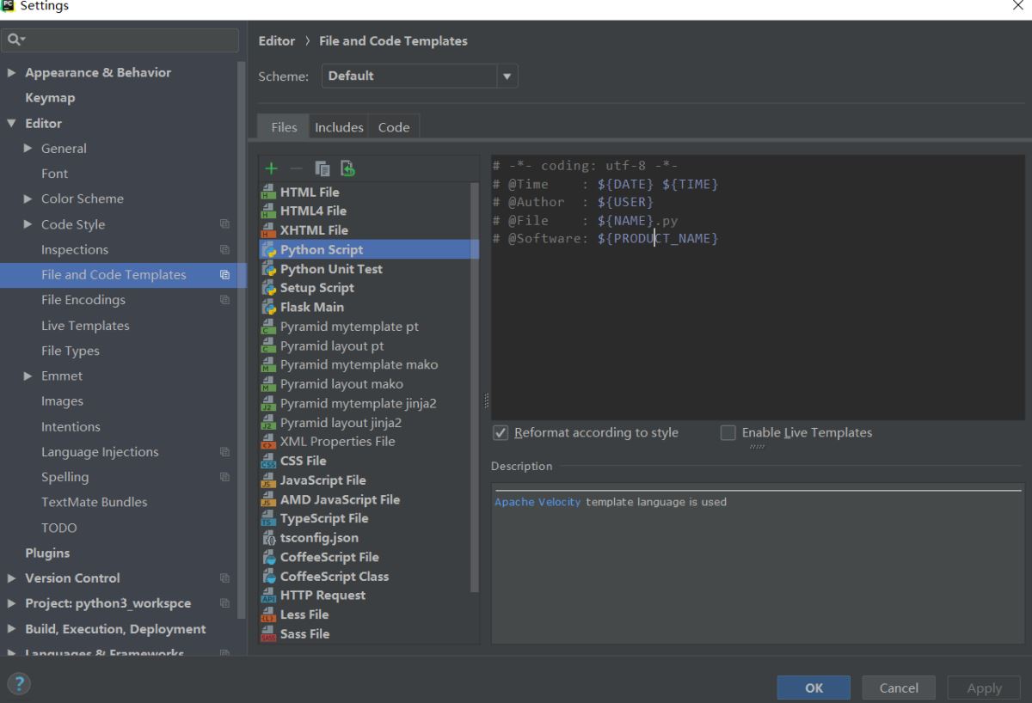Enable the Live Templates checkbox
This screenshot has height=703, width=1032.
coord(728,433)
